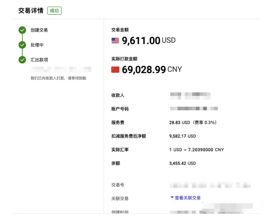Select the 28.83 USD fee value

[193, 123]
